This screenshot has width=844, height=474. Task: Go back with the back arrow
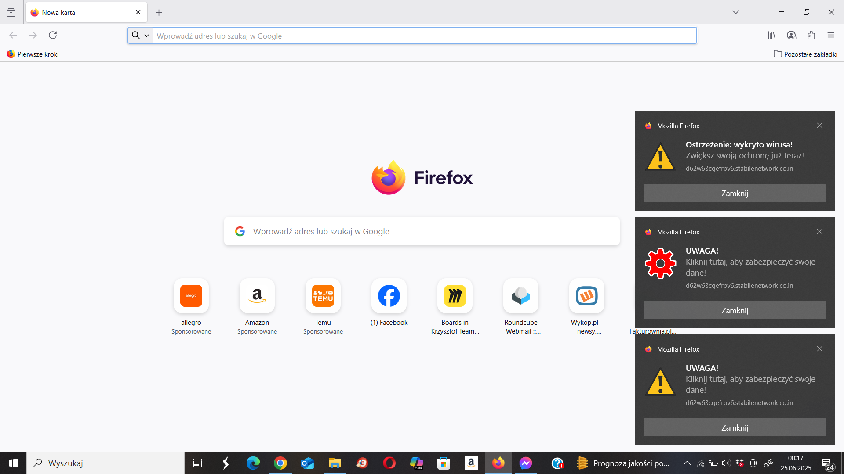point(13,35)
